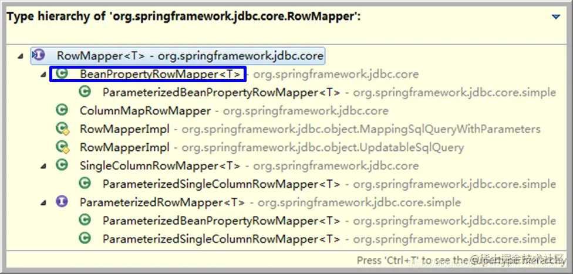Screen dimensions: 573x274
Task: Click the ParameterizedRowMapper<T> interface icon
Action: pyautogui.click(x=62, y=202)
